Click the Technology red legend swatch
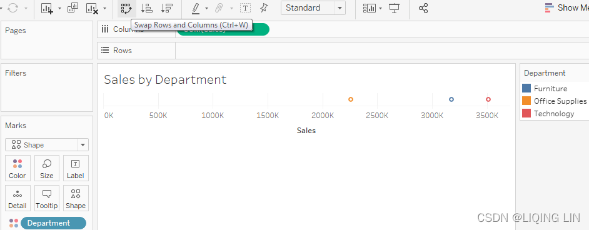 [x=526, y=113]
